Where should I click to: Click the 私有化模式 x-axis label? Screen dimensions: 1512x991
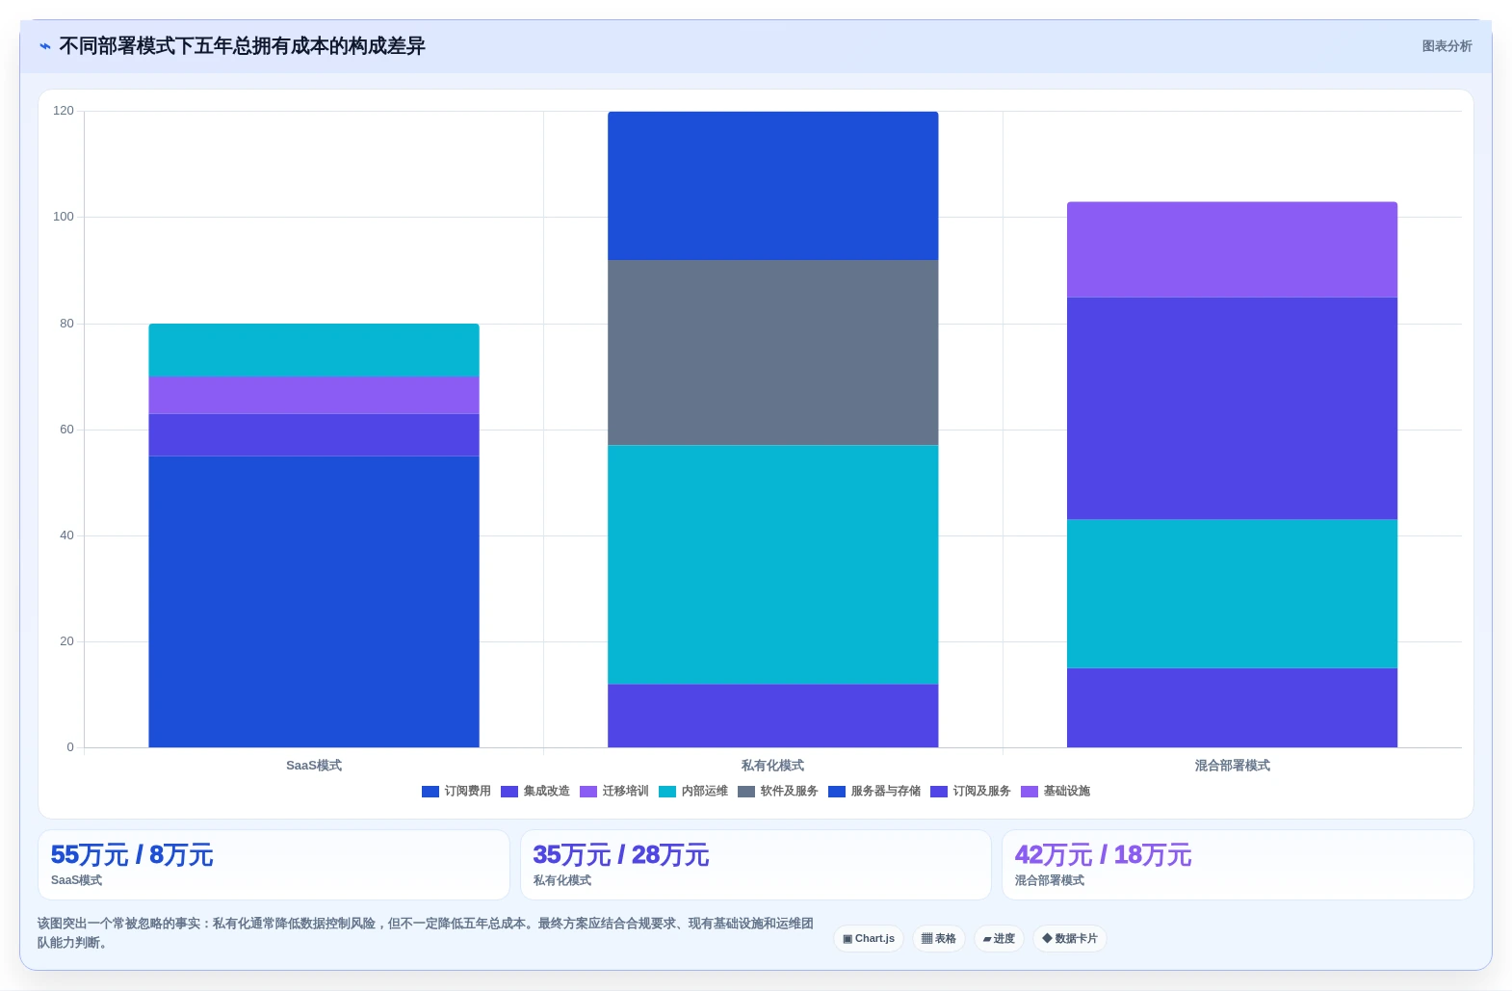tap(772, 766)
